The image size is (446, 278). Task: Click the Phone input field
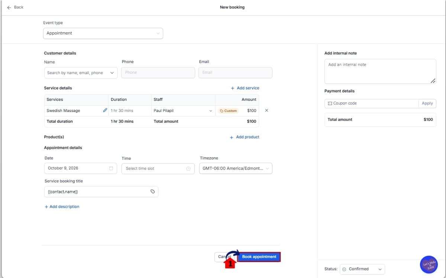click(x=158, y=73)
